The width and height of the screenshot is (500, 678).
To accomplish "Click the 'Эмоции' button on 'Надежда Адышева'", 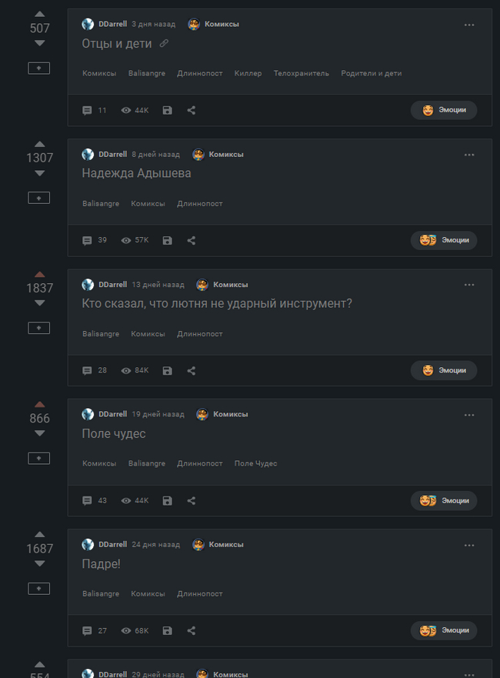I will [x=444, y=240].
